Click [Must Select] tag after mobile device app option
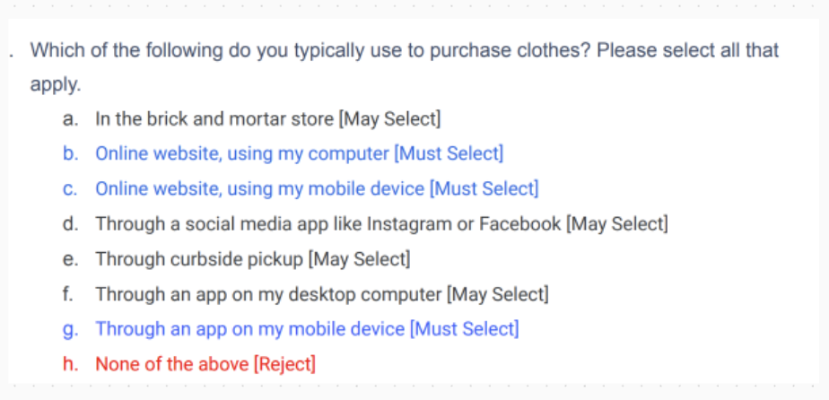The height and width of the screenshot is (400, 829). [464, 329]
